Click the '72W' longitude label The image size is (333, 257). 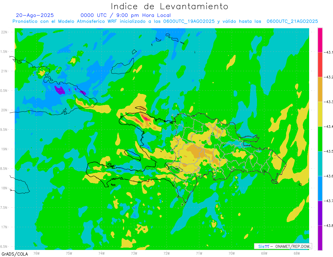[x=167, y=253]
